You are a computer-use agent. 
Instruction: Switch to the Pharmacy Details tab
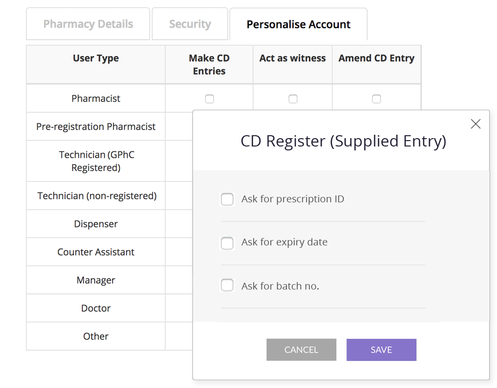[x=88, y=24]
